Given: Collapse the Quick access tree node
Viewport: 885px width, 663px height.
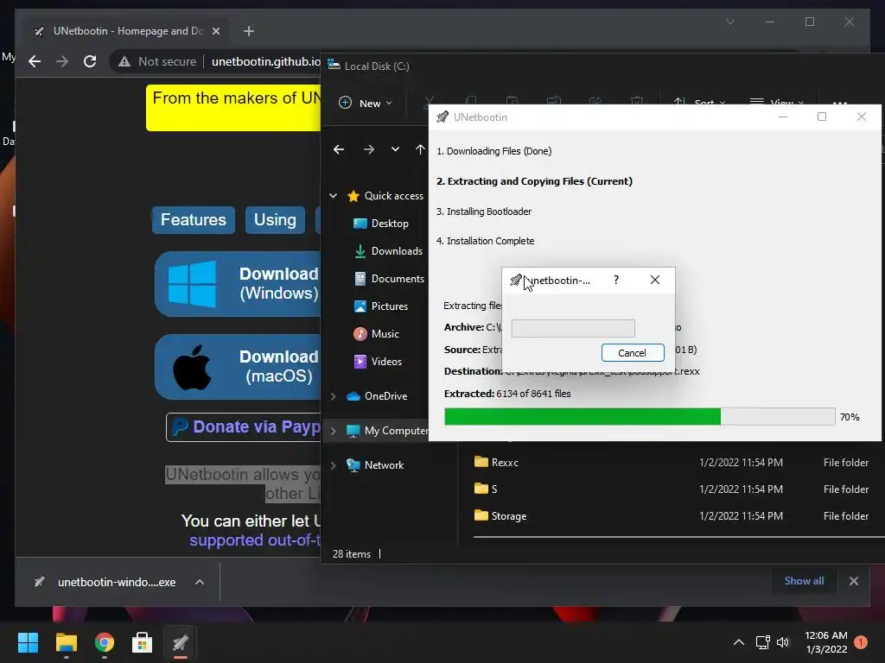Looking at the screenshot, I should pos(333,196).
